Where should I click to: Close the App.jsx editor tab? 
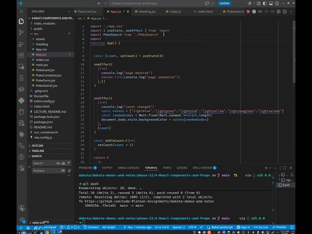pos(128,12)
